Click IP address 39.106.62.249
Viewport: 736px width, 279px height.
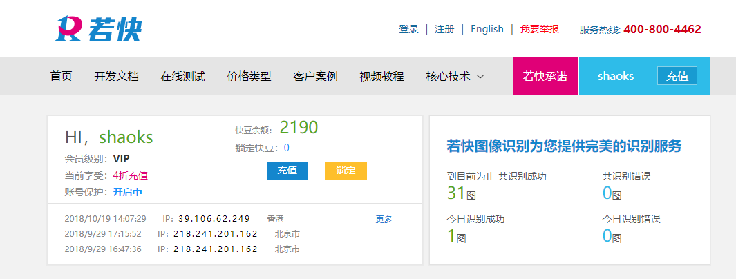coord(214,218)
